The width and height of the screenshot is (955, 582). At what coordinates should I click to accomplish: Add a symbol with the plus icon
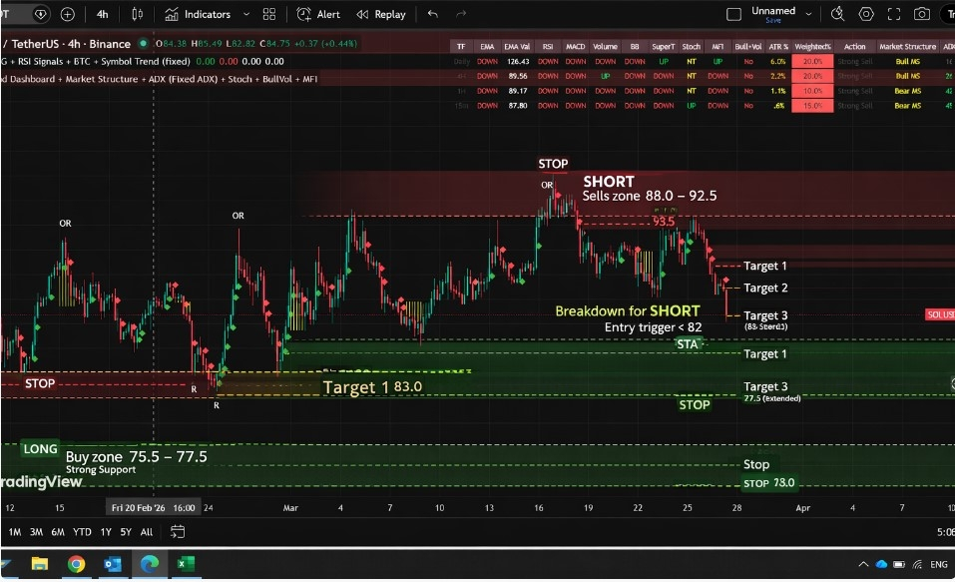coord(68,14)
